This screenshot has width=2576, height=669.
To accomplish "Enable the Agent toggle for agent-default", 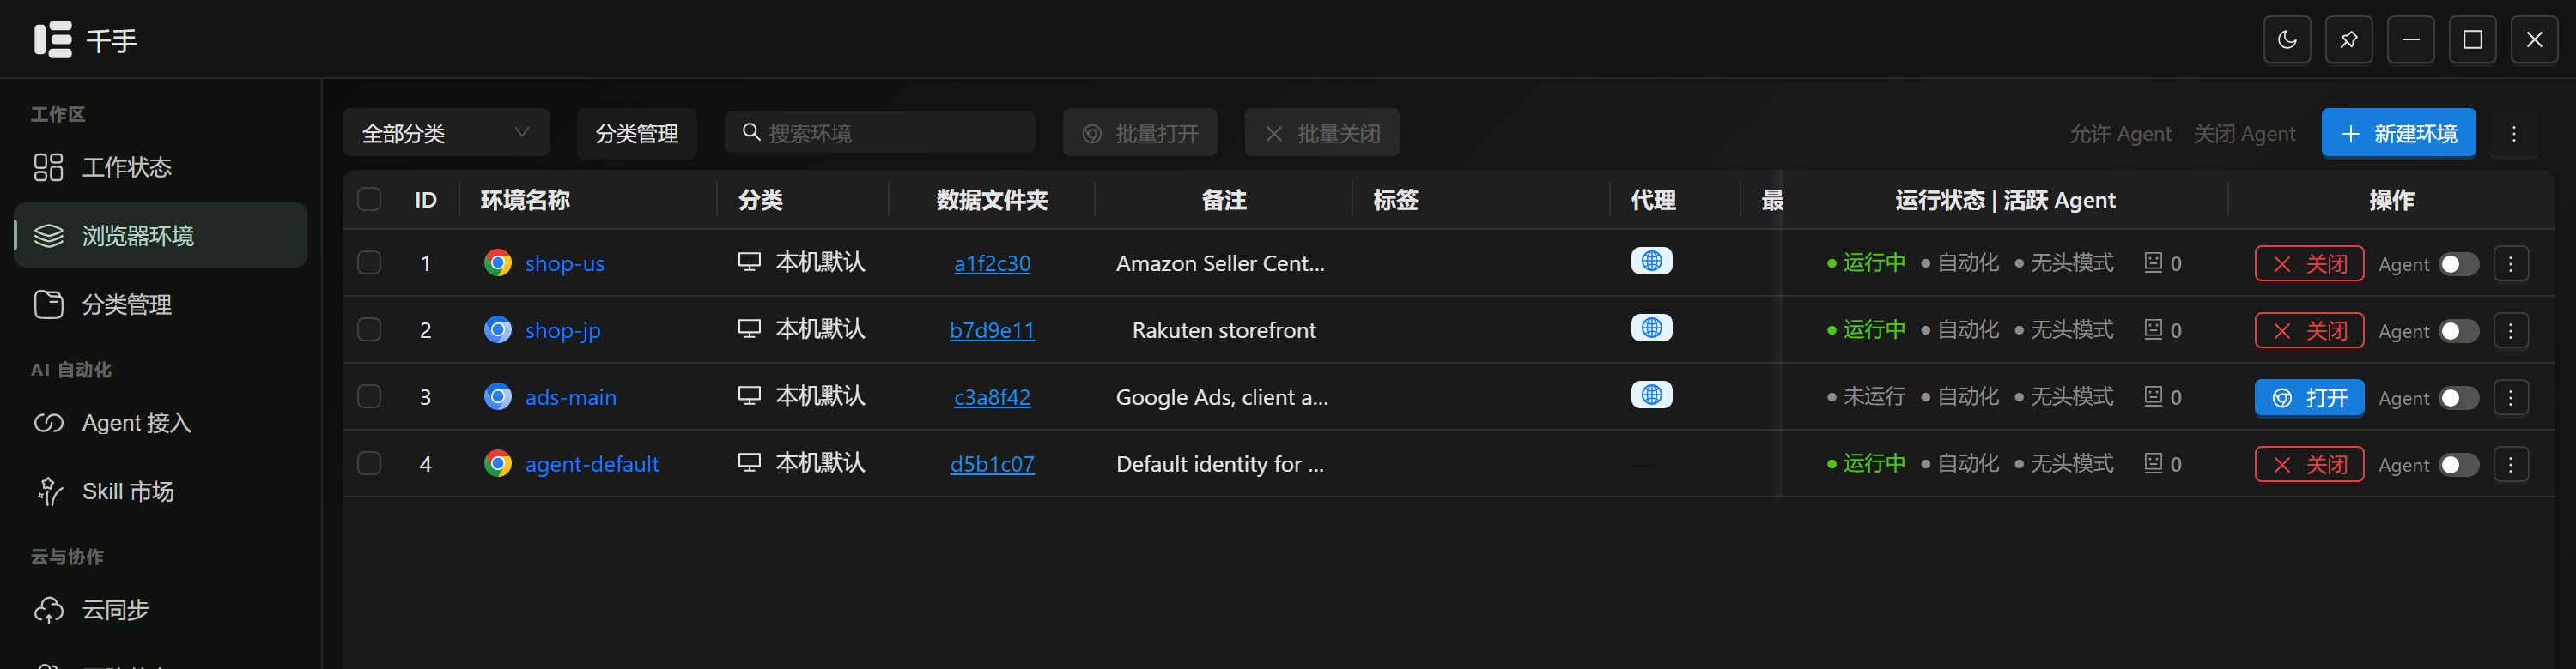I will point(2459,466).
